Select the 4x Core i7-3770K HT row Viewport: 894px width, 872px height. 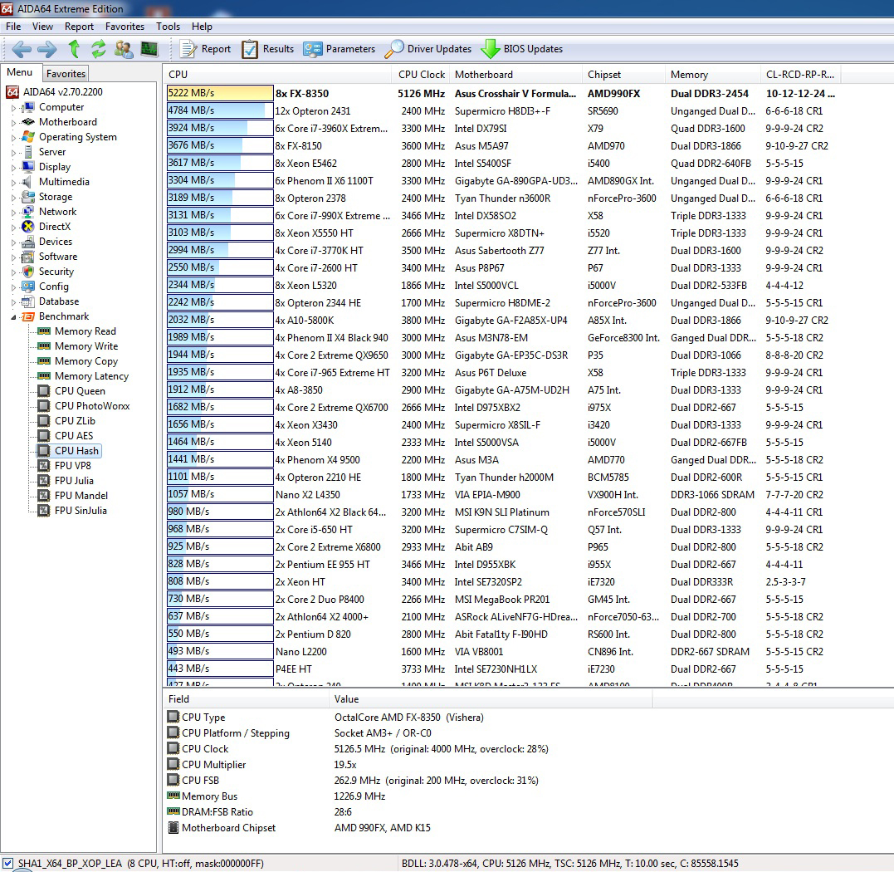pyautogui.click(x=501, y=250)
